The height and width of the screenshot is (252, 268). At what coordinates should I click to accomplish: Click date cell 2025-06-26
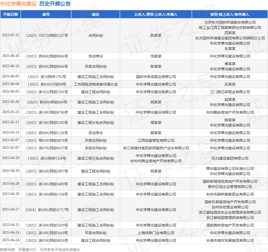click(x=10, y=56)
